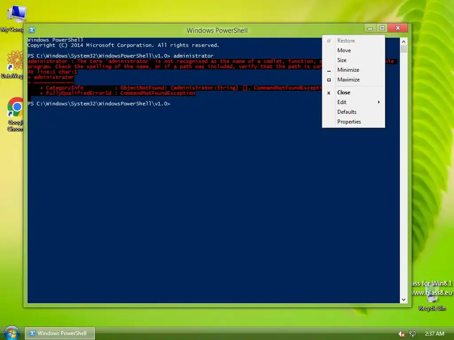Click the muted volume tray icon
Image resolution: width=454 pixels, height=340 pixels.
[401, 334]
